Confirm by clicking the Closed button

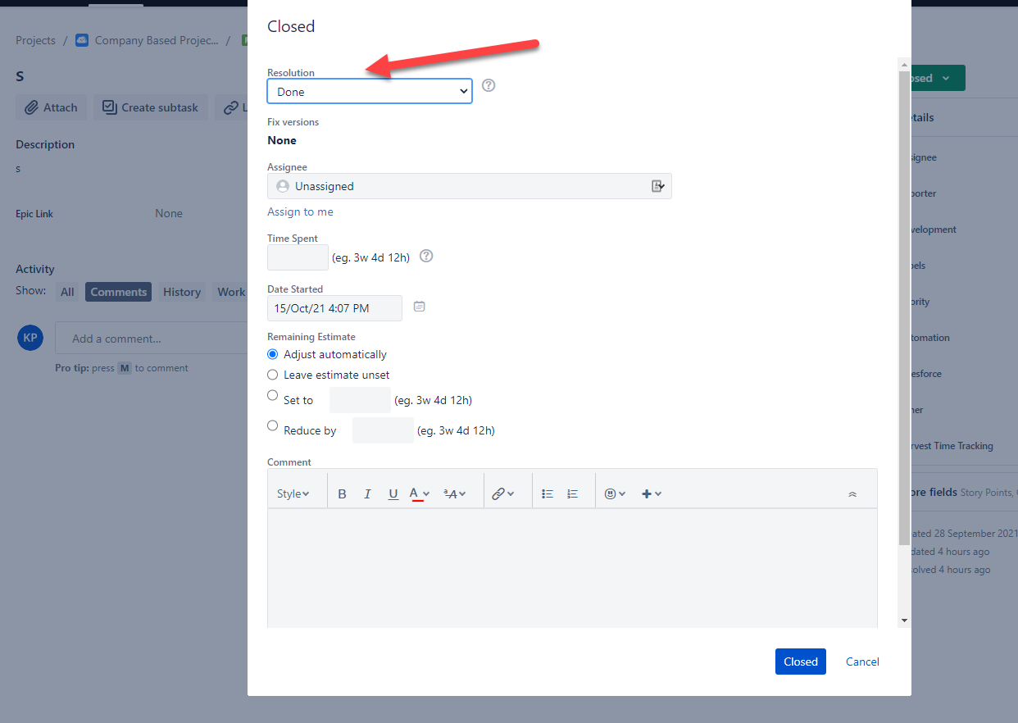tap(800, 662)
